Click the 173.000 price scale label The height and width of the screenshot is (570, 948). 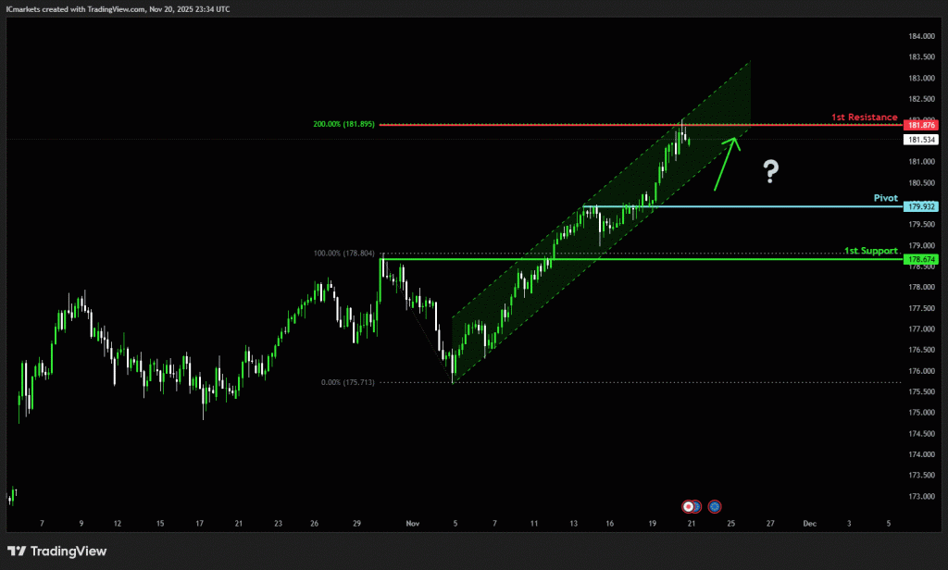coord(920,497)
